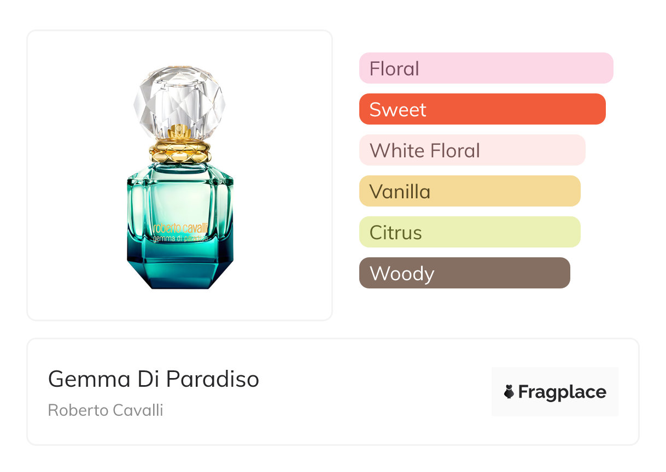Click the word 'Woody' label text

pos(401,274)
